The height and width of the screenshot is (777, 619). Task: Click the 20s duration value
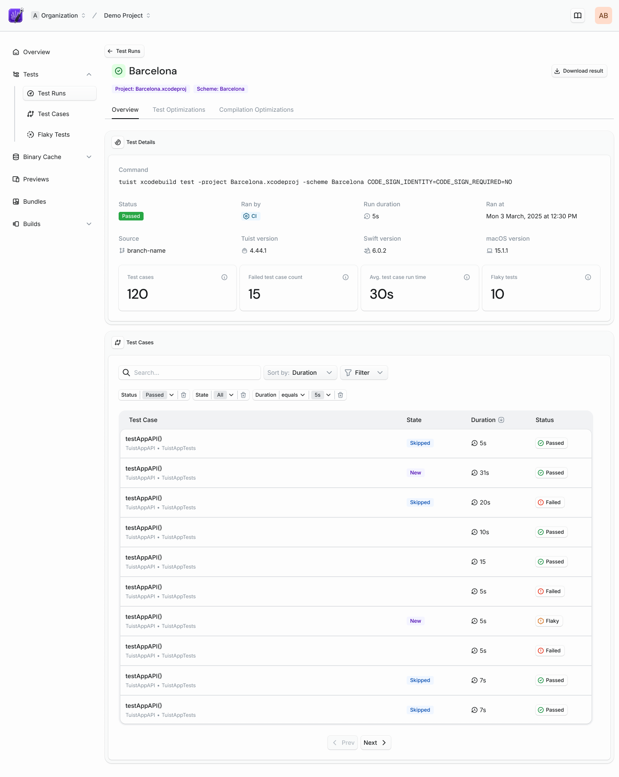pyautogui.click(x=485, y=502)
